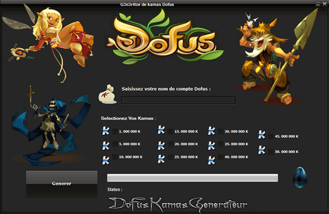Check the 45.000 000 K kamas checkbox
329x214 pixels.
click(x=271, y=136)
